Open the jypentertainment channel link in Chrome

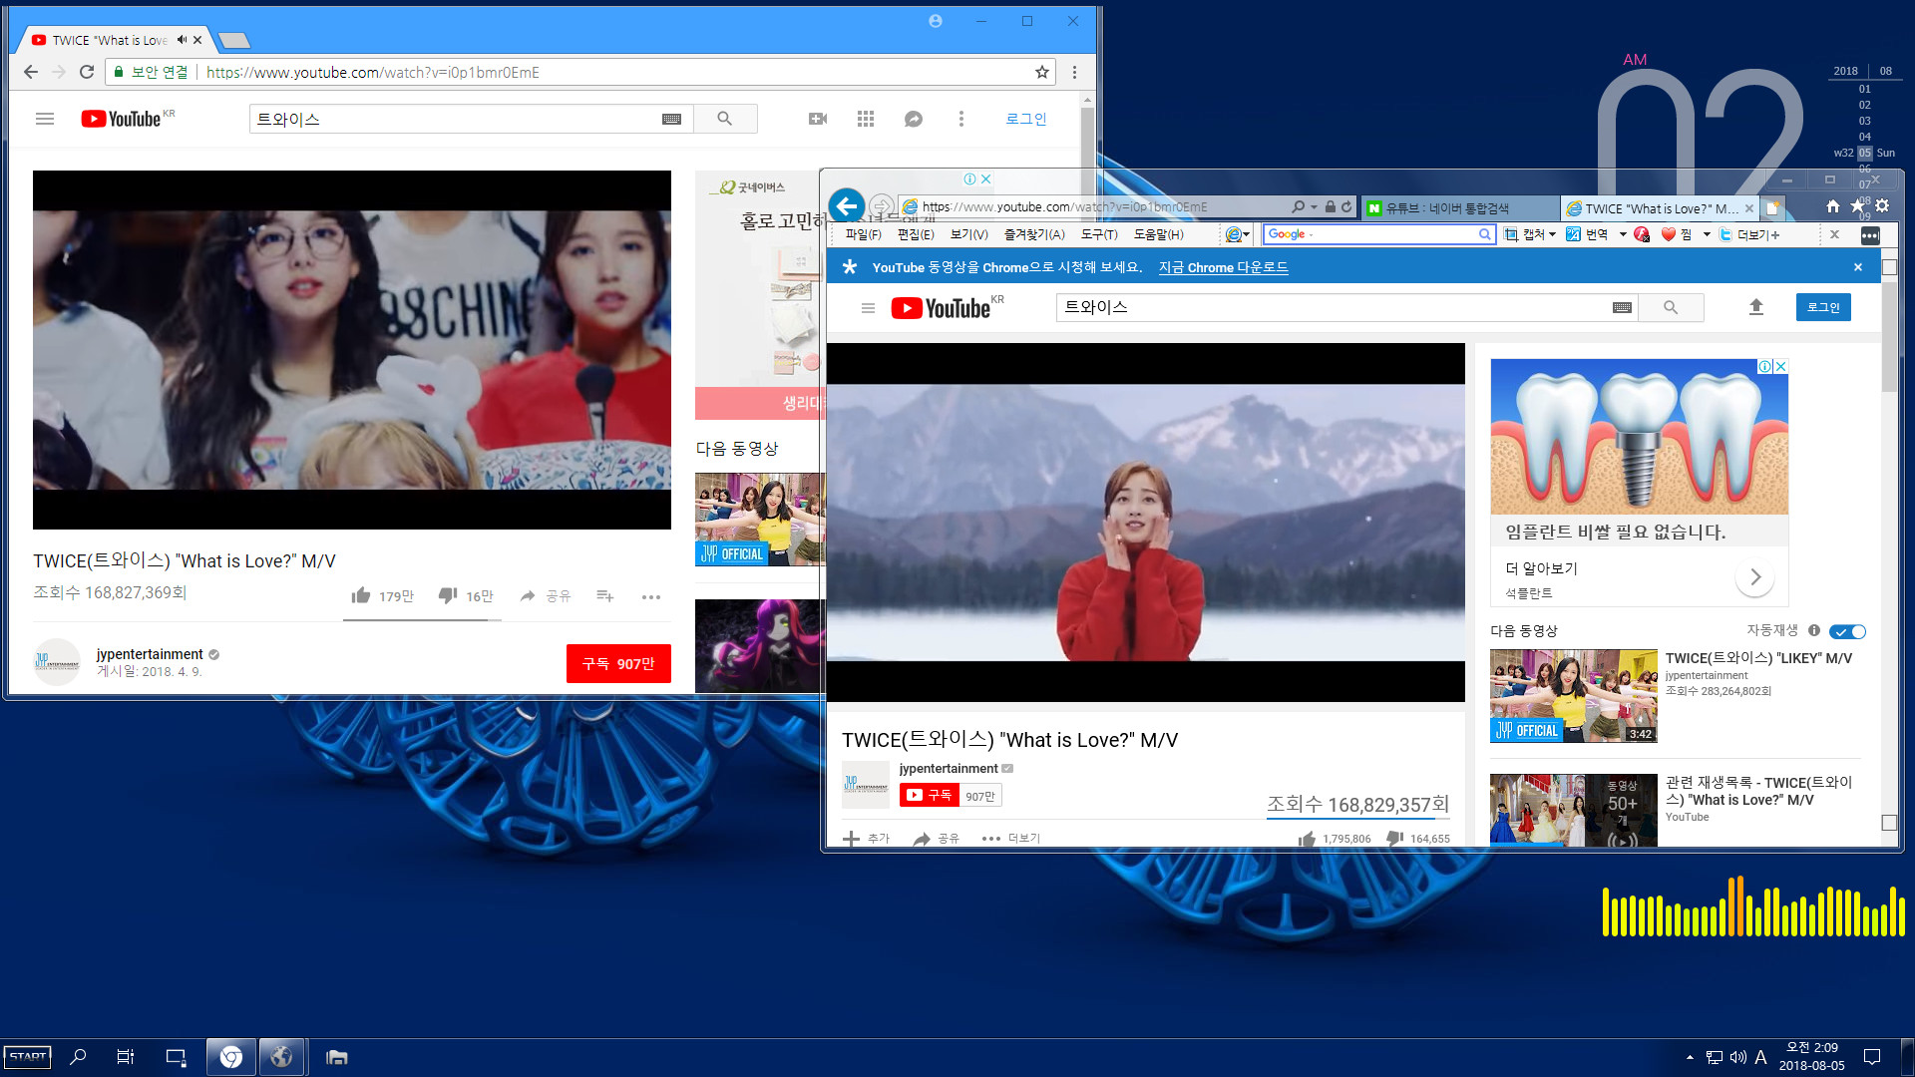coord(150,654)
